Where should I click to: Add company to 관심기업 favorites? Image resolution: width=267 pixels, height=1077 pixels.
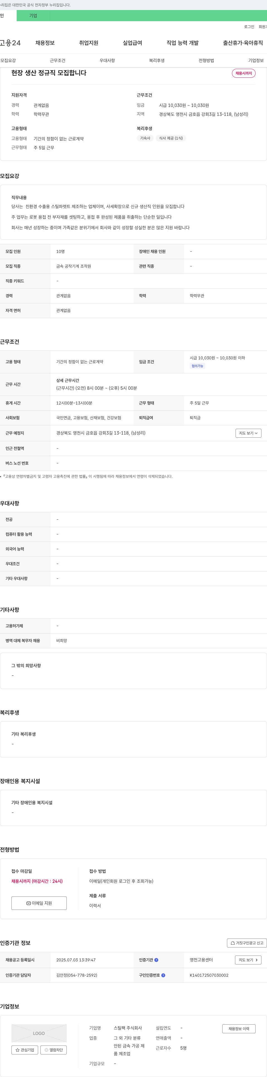coord(24,1050)
